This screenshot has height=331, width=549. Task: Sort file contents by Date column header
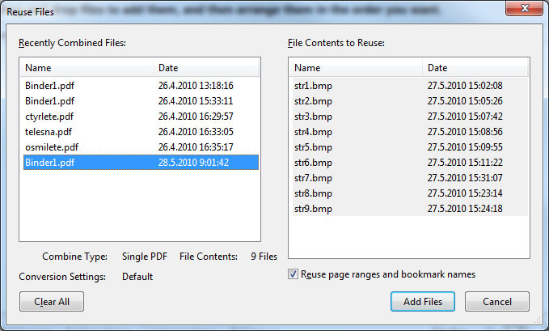point(475,68)
